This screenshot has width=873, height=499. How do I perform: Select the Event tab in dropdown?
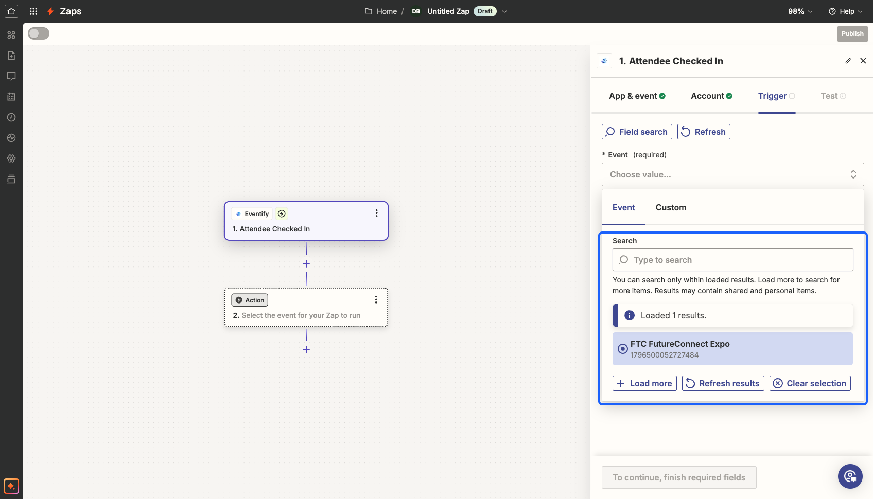(624, 207)
